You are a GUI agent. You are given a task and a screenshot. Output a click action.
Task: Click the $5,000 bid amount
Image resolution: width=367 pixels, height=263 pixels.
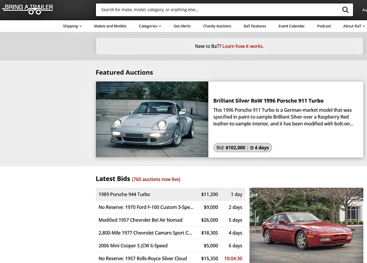pyautogui.click(x=211, y=245)
